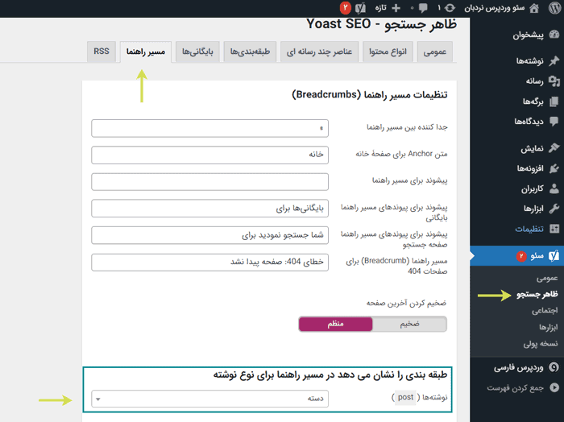This screenshot has height=422, width=564.
Task: Click the Posts (نوشته‌ها) pin icon
Action: pos(554,60)
